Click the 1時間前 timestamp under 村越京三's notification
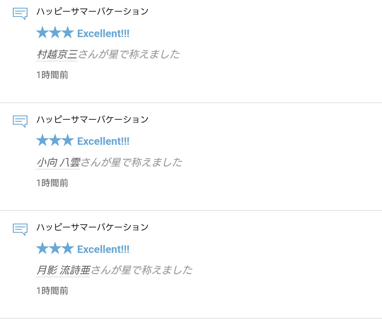Screen dimensions: 382x320 pos(52,75)
